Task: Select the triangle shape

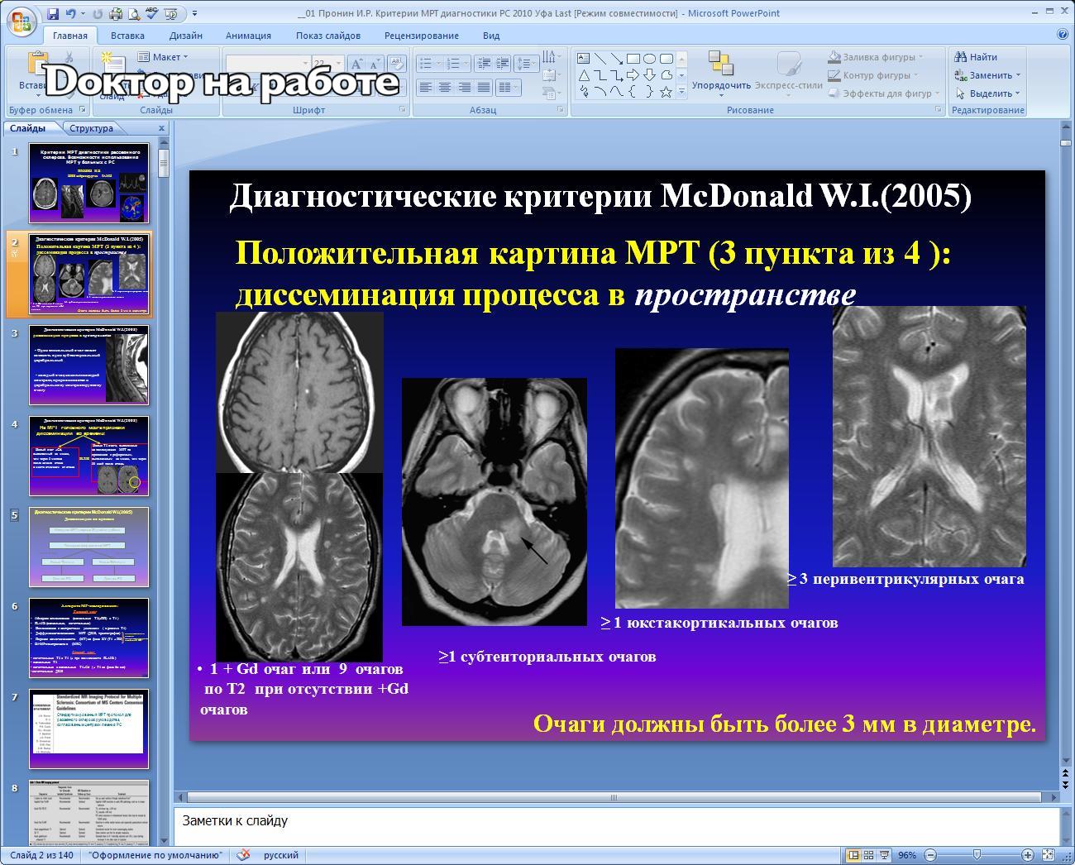Action: tap(584, 75)
